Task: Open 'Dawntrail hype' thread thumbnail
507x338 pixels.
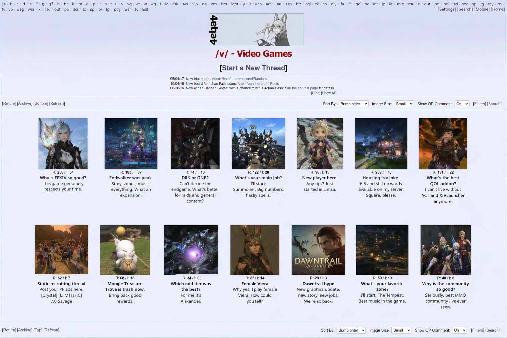Action: click(x=319, y=250)
